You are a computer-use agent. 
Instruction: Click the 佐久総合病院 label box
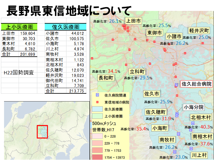(x=197, y=84)
